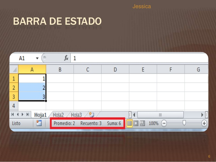Click cell A3 containing 3
Image resolution: width=216 pixels, height=162 pixels.
pos(32,97)
